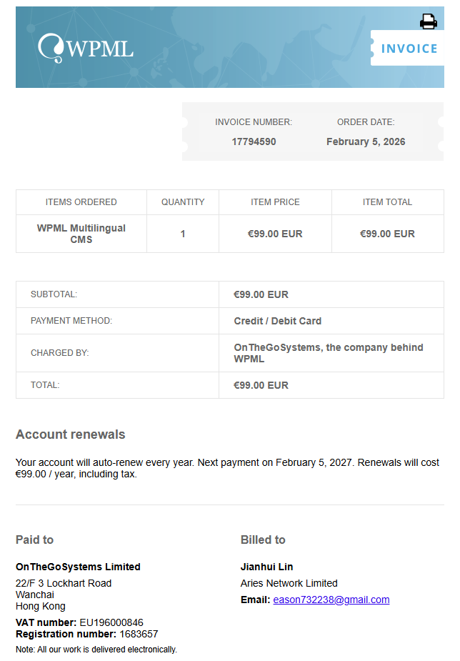Click the order date February 5, 2026
This screenshot has height=661, width=460.
coord(366,141)
